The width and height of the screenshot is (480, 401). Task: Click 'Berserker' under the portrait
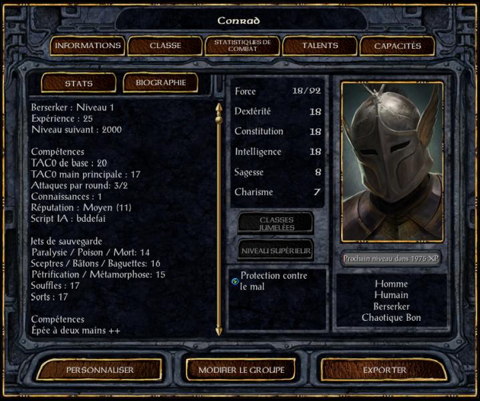[x=391, y=306]
